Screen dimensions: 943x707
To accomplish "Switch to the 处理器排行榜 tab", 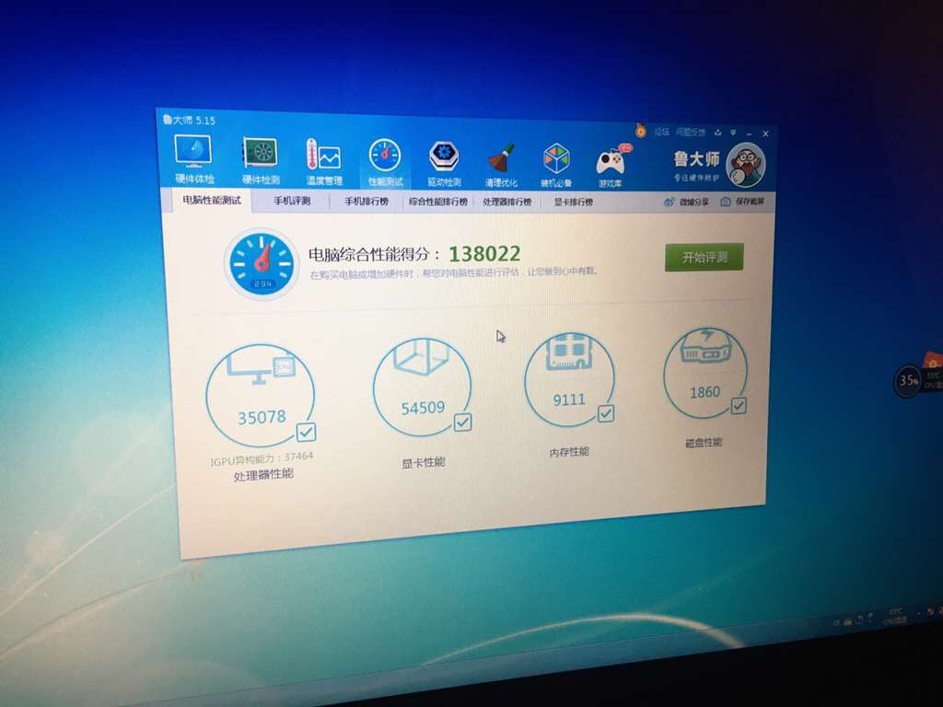I will click(507, 202).
